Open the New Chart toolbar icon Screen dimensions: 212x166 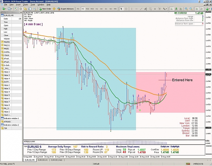[x=3, y=9]
